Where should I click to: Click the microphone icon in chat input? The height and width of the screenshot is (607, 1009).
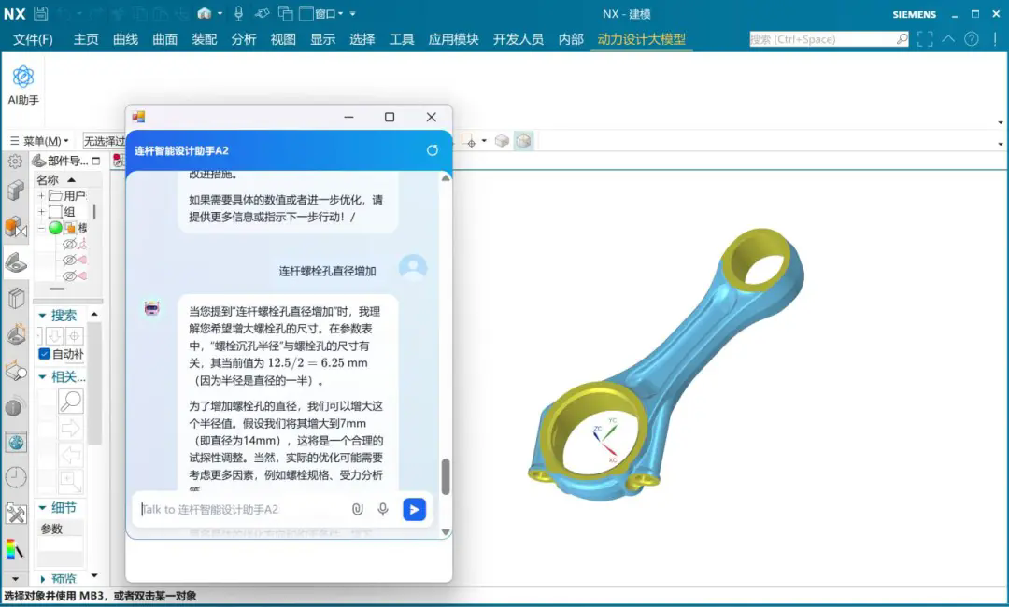coord(383,509)
